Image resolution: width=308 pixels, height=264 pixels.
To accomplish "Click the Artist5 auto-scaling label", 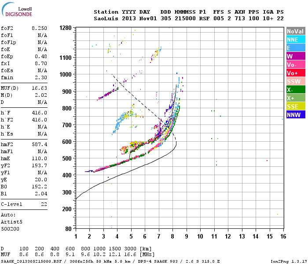I will tap(11, 222).
